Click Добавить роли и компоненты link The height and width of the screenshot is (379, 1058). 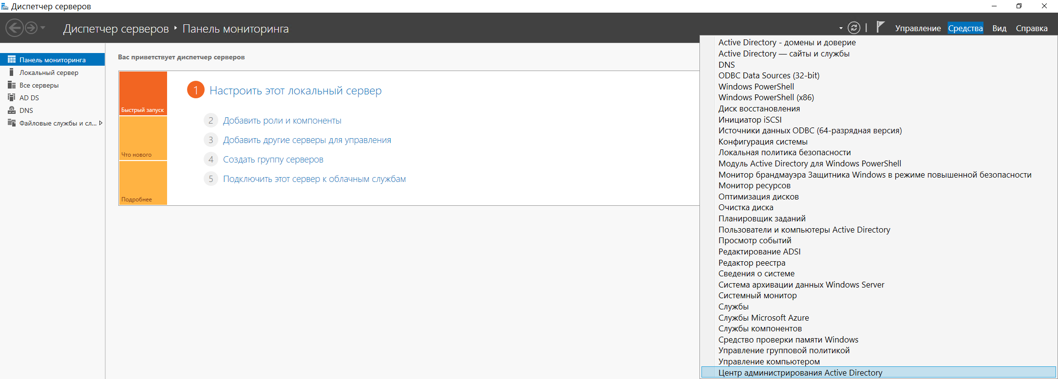[282, 121]
